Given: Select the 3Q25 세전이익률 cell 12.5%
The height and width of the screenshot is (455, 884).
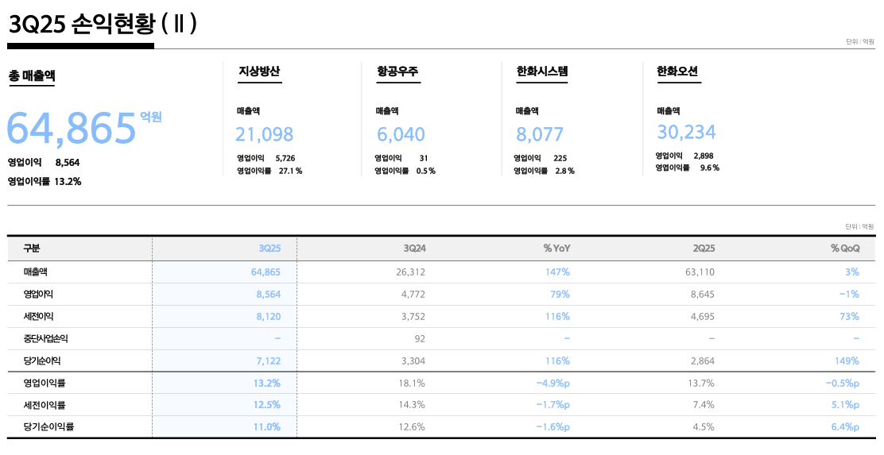Looking at the screenshot, I should [266, 405].
